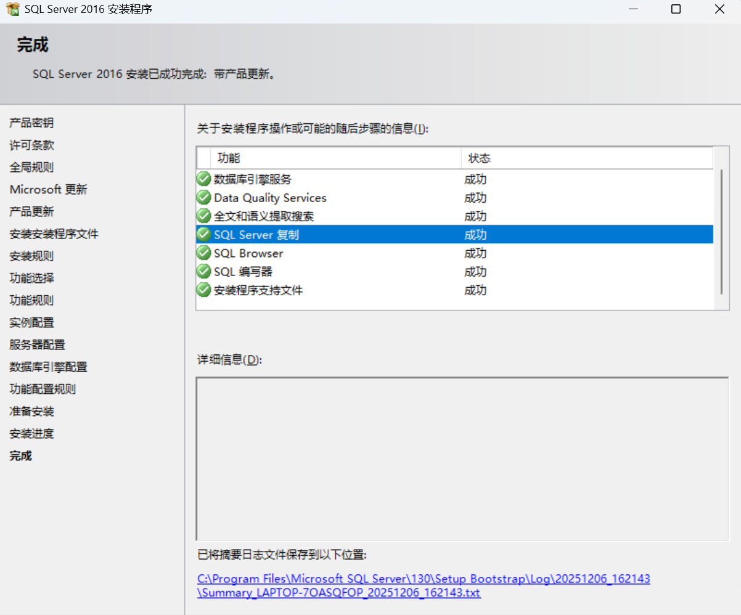
Task: Click the green icon beside 安装程序支持文件
Action: click(x=203, y=290)
